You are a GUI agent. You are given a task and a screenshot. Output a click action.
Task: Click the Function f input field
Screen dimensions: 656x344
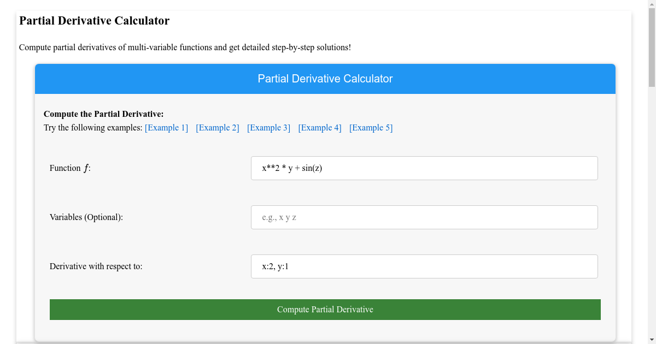tap(424, 168)
